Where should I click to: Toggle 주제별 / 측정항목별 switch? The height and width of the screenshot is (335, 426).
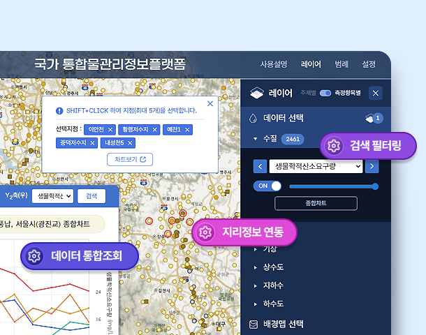pyautogui.click(x=325, y=93)
